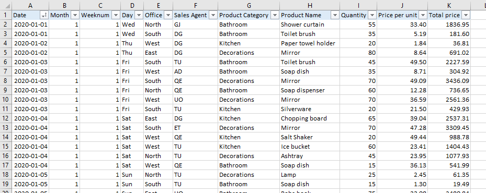Select the Shower curtain cell
This screenshot has height=193, width=486.
coord(310,25)
